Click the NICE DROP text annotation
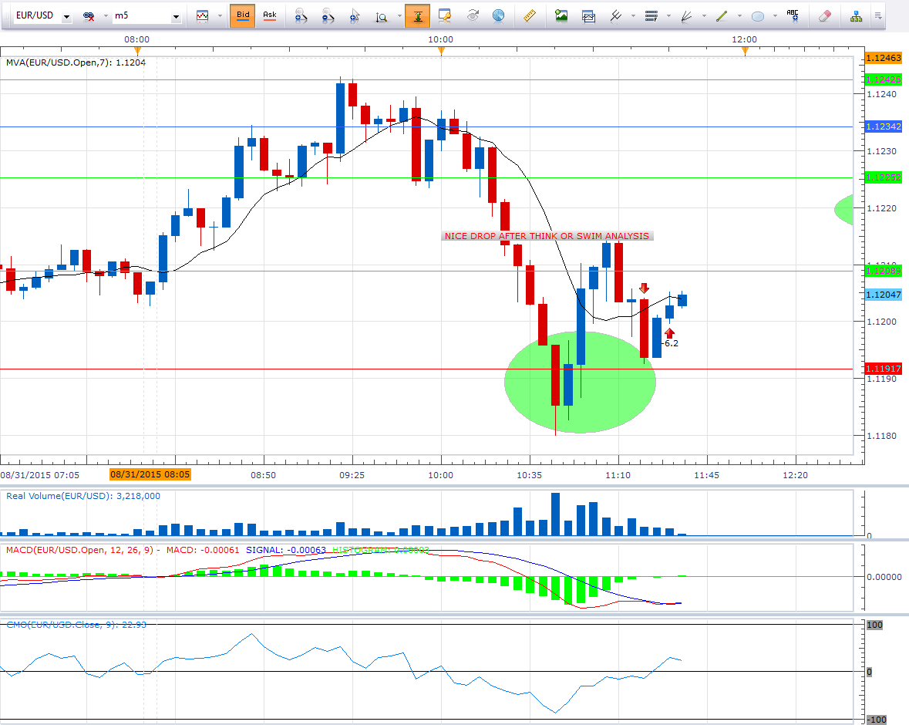 pyautogui.click(x=547, y=236)
